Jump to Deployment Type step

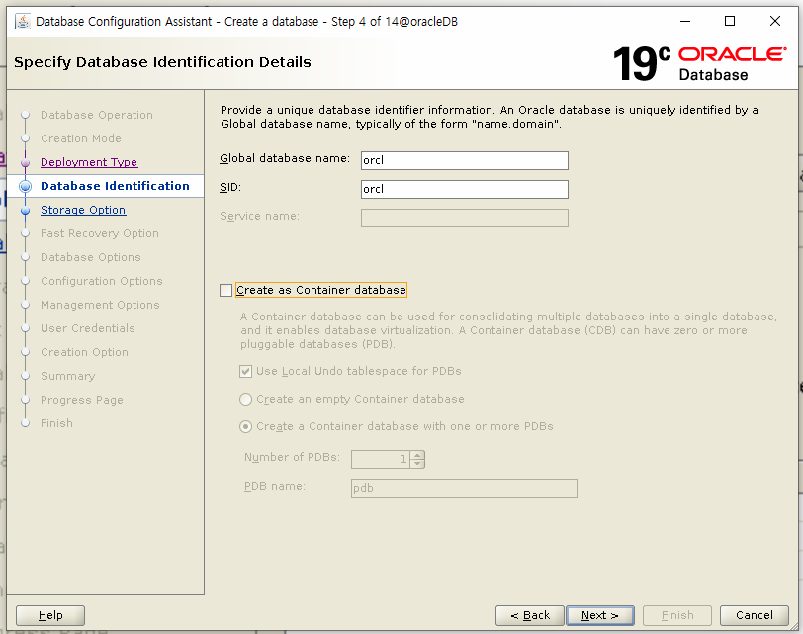(89, 162)
